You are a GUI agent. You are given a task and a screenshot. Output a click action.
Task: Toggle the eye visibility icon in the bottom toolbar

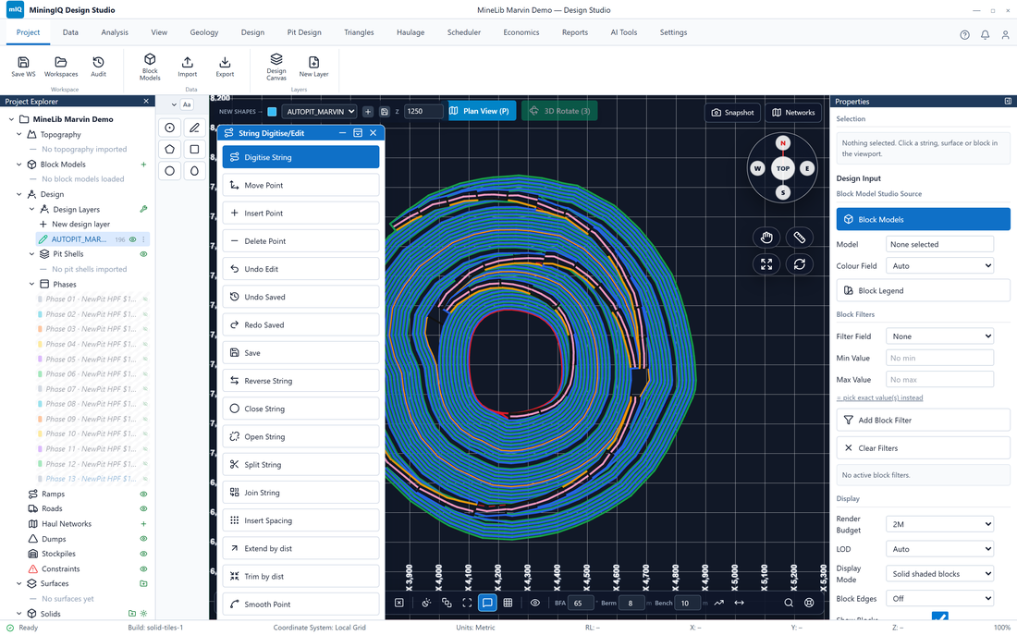click(535, 603)
